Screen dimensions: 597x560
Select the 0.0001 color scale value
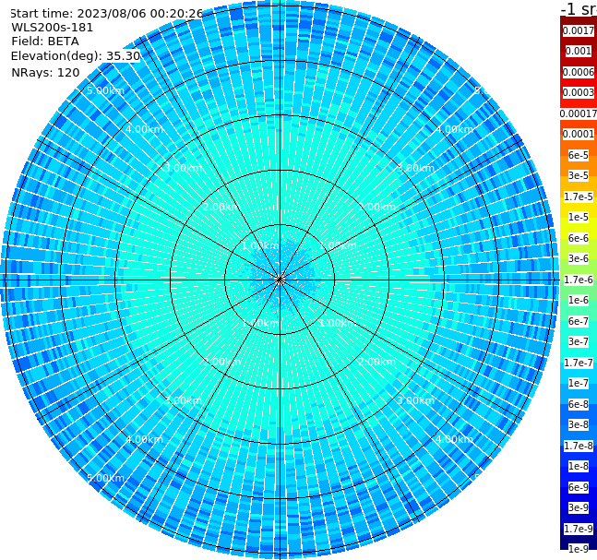pyautogui.click(x=579, y=134)
